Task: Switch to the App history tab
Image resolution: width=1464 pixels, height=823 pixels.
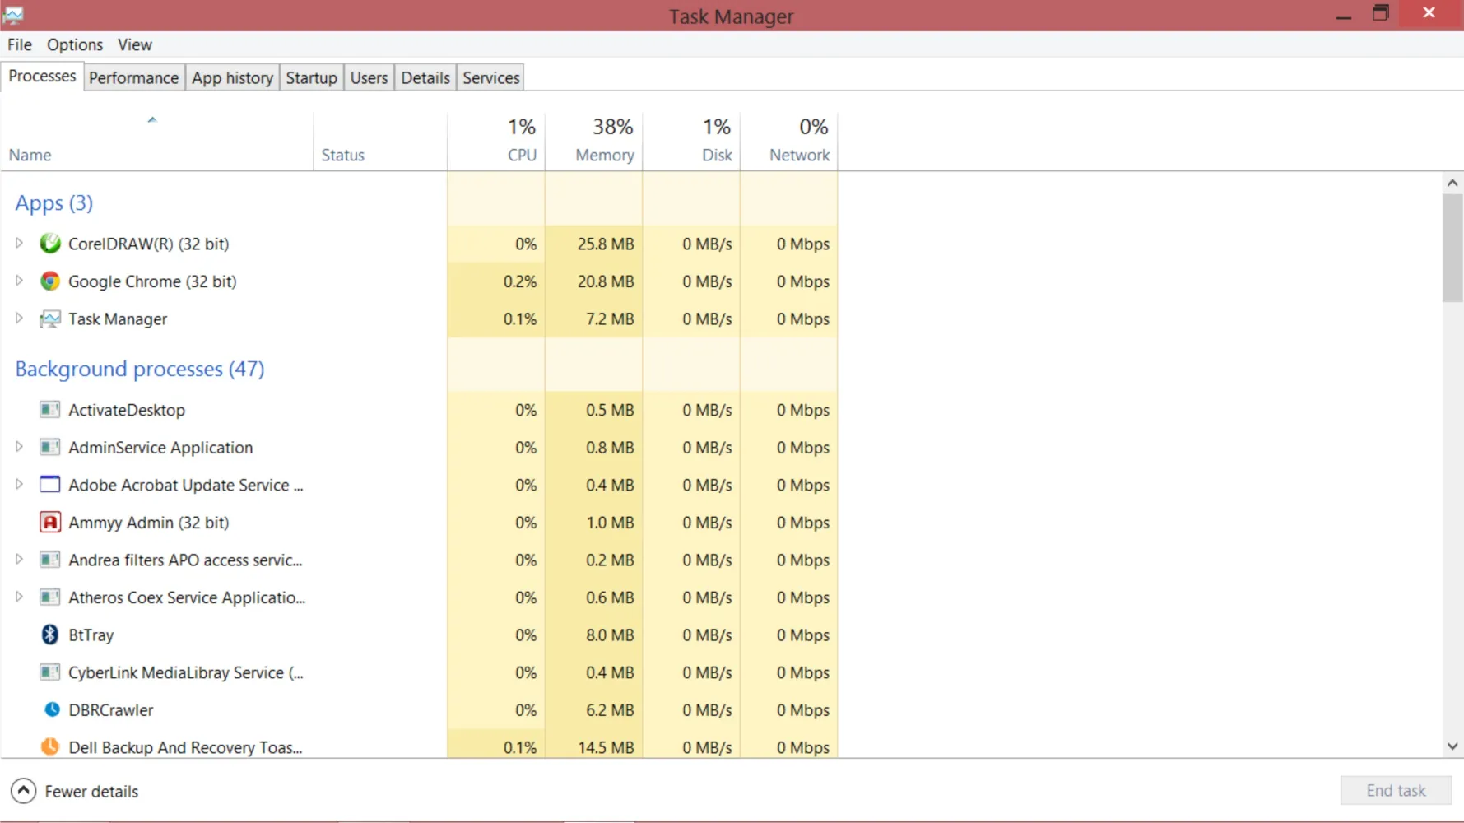Action: [x=232, y=77]
